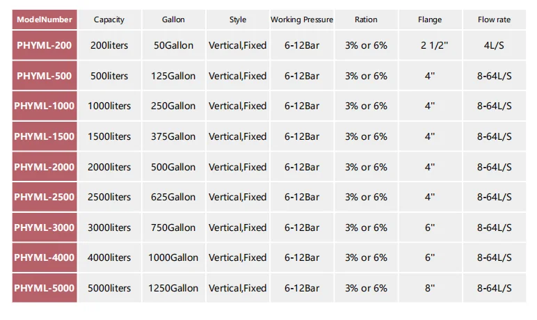Screen dimensions: 537x320
Task: Choose the PHYML-2500 model cell
Action: (x=45, y=197)
